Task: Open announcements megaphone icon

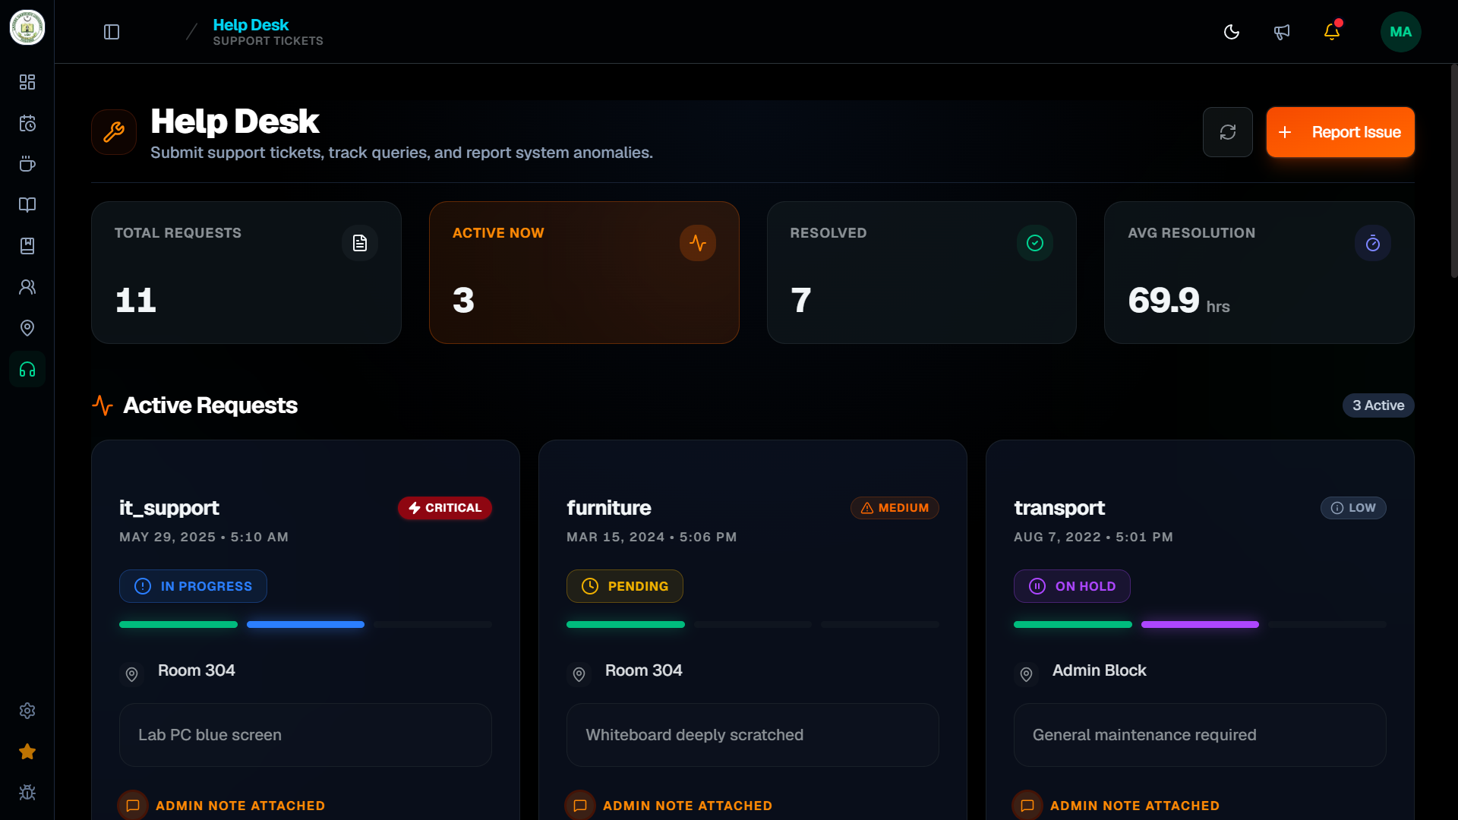Action: (1282, 32)
